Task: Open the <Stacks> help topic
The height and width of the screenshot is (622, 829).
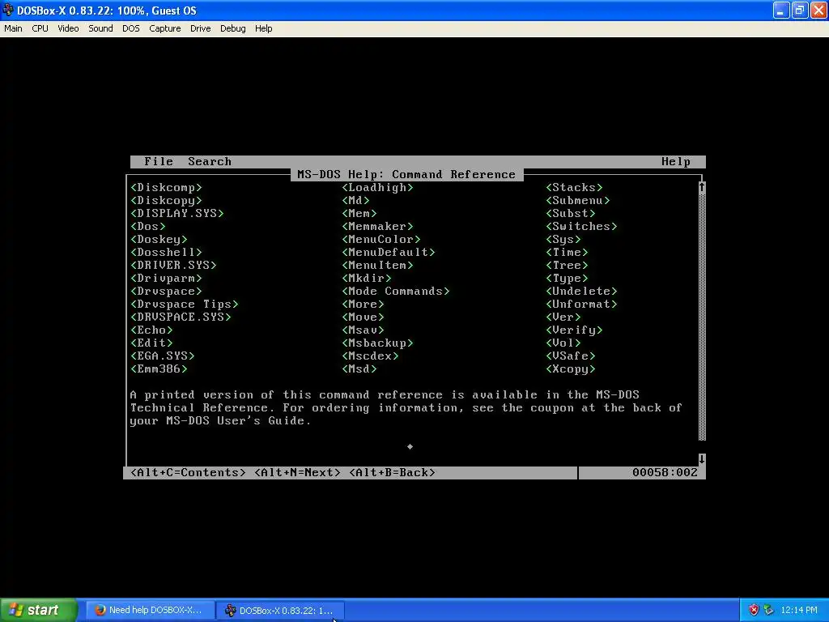Action: pyautogui.click(x=574, y=187)
